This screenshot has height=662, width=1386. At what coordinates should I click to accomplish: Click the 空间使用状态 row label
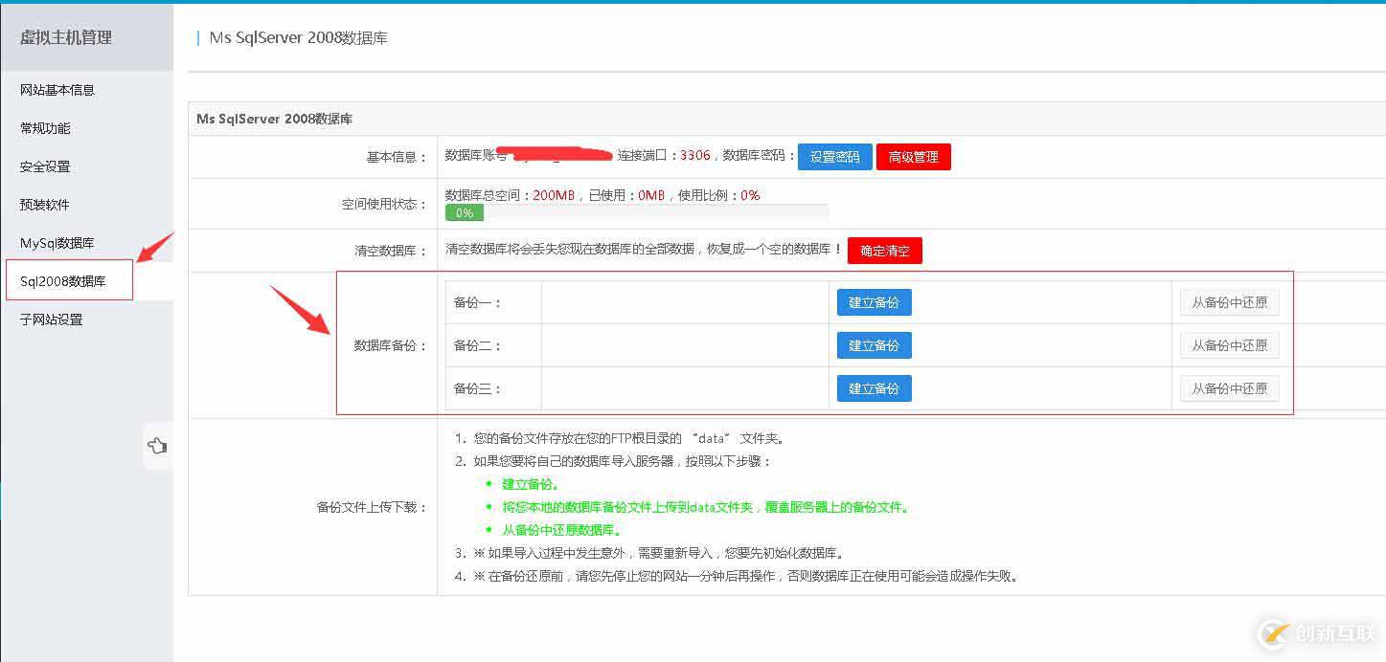pyautogui.click(x=385, y=204)
